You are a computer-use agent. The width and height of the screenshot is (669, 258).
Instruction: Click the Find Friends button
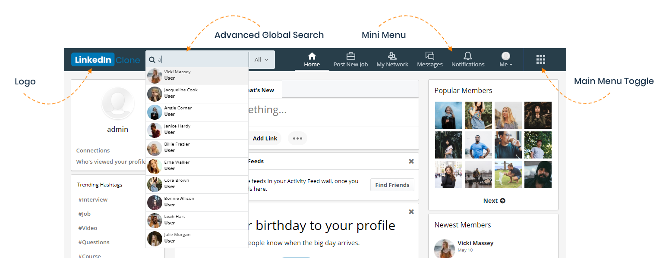pyautogui.click(x=392, y=185)
